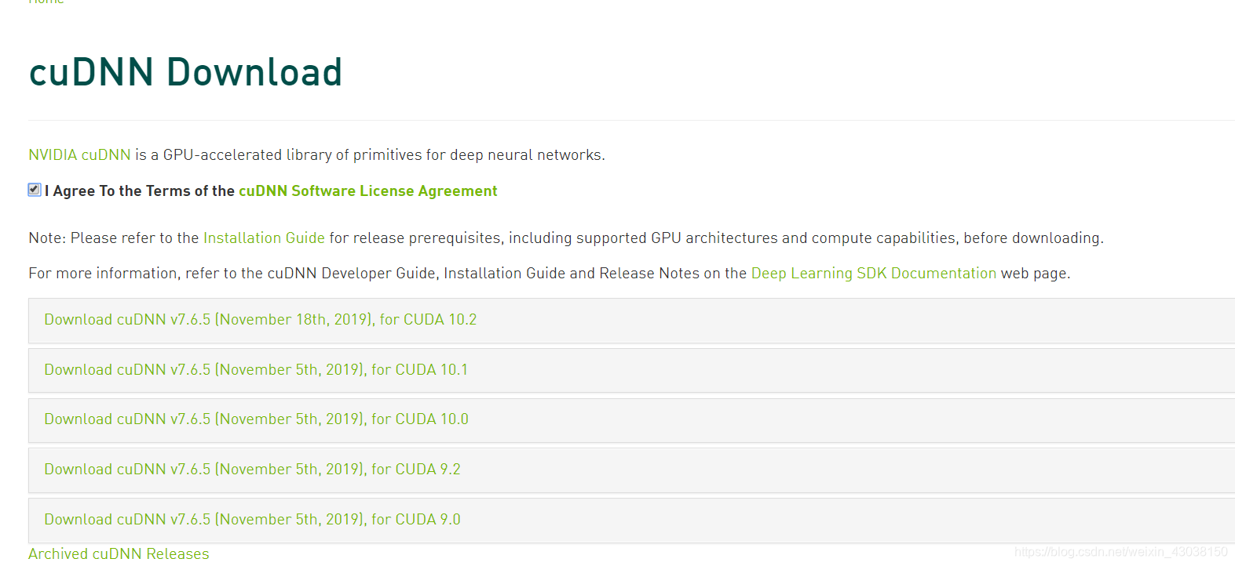Open the cuDNN Software License Agreement link
The image size is (1235, 566).
click(x=367, y=191)
